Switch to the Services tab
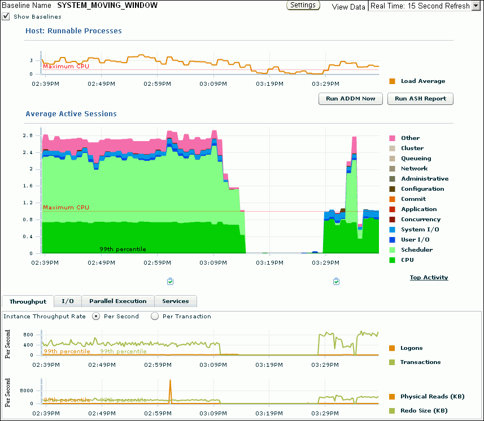Viewport: 484px width, 421px height. point(176,301)
